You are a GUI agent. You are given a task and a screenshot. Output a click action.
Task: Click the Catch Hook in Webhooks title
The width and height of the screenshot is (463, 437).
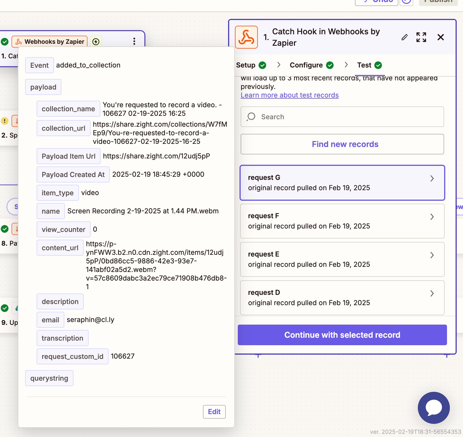(x=326, y=37)
